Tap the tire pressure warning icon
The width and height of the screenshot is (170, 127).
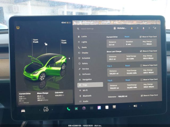pos(18,28)
